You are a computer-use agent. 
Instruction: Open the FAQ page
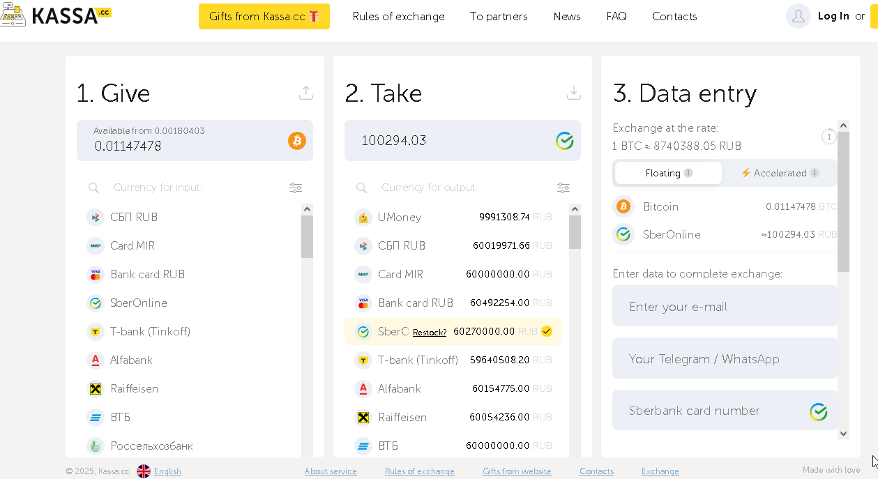[x=616, y=16]
